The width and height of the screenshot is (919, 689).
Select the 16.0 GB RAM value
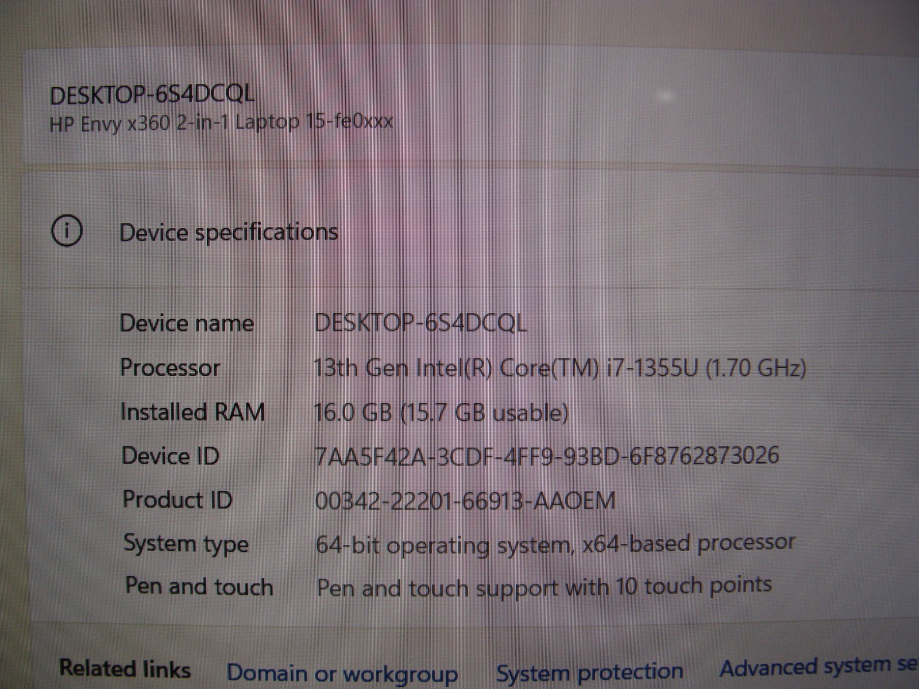click(441, 412)
